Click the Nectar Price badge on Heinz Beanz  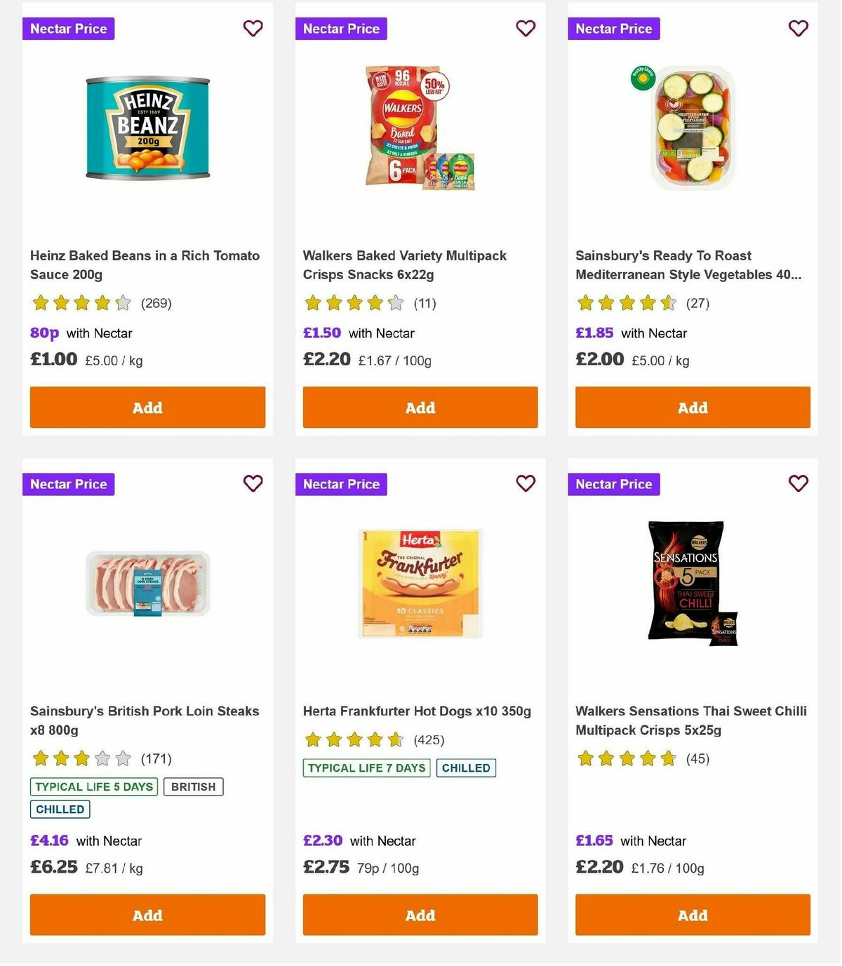click(x=68, y=29)
